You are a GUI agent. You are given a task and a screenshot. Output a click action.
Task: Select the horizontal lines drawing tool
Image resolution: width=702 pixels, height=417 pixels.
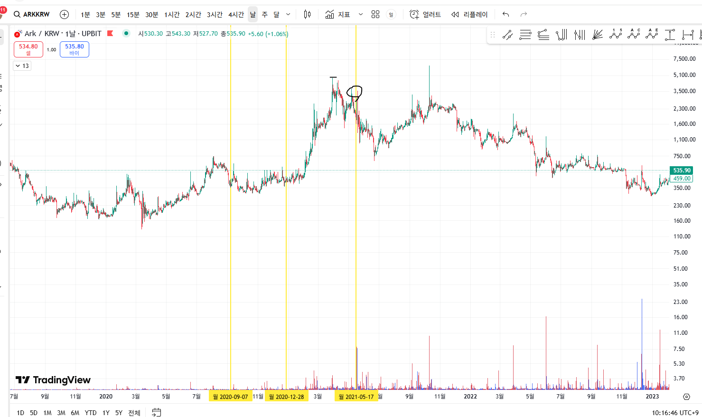[x=525, y=35]
